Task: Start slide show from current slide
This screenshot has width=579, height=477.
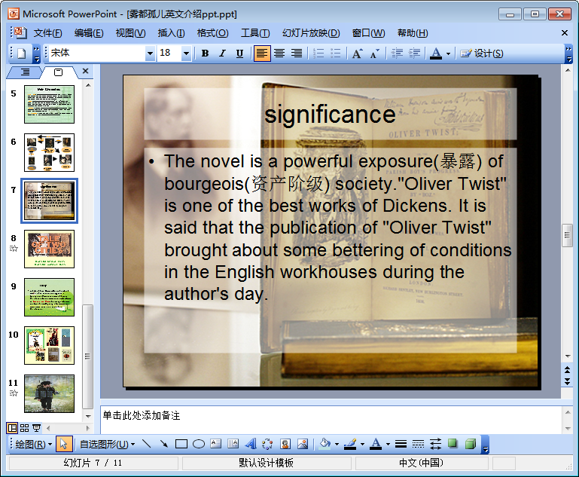Action: pos(37,428)
